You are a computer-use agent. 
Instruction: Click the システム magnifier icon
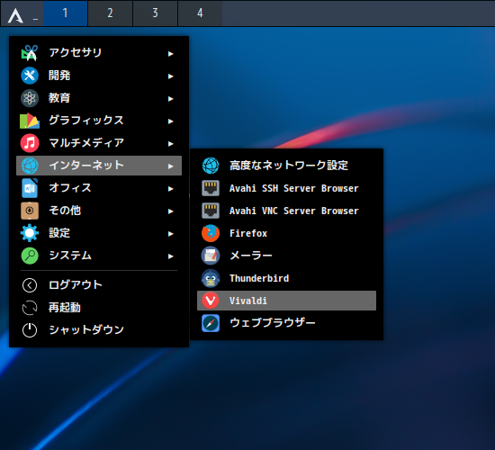click(x=30, y=256)
